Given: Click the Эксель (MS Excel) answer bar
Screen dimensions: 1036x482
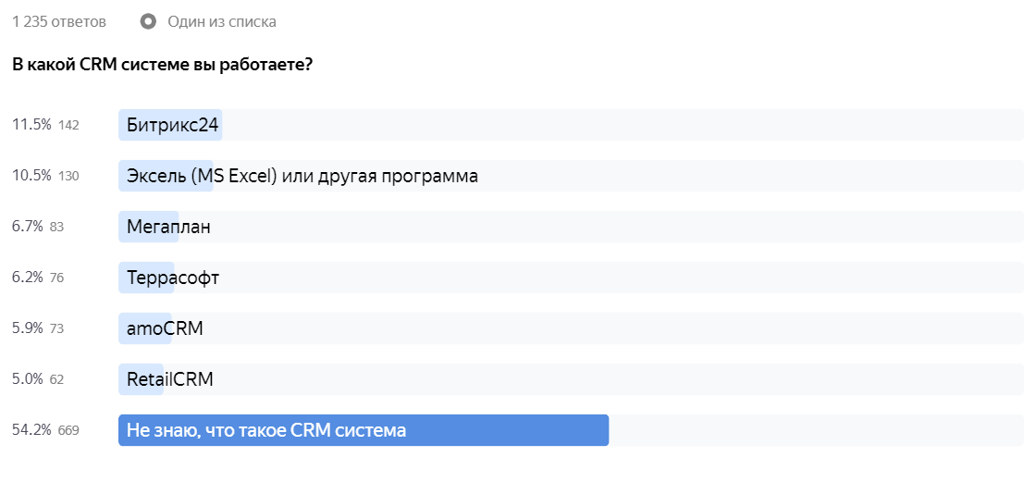Looking at the screenshot, I should click(x=571, y=176).
